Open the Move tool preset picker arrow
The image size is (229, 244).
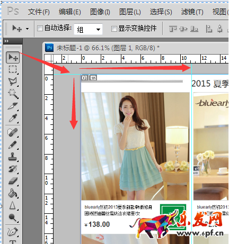tap(27, 29)
